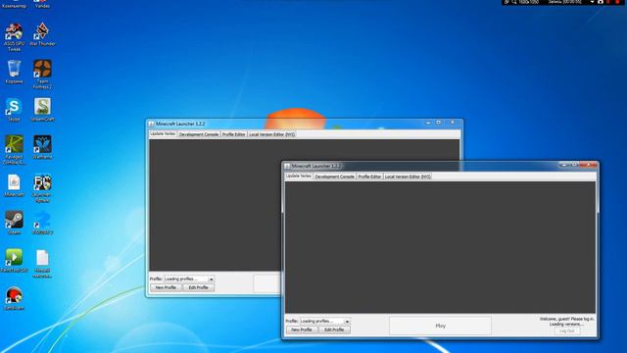Open Profile Editor tab in front launcher
The height and width of the screenshot is (353, 627).
(x=369, y=176)
